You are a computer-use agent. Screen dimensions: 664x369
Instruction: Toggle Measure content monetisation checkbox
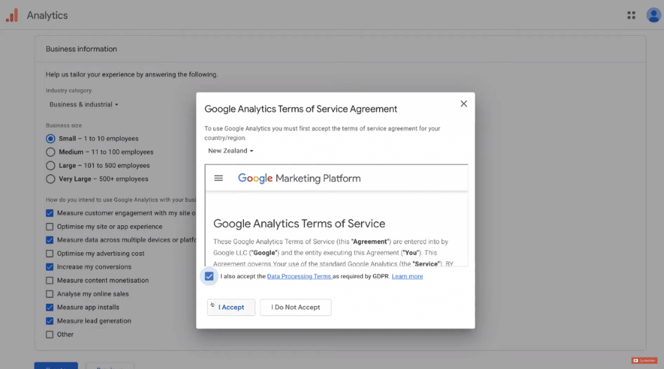[50, 281]
